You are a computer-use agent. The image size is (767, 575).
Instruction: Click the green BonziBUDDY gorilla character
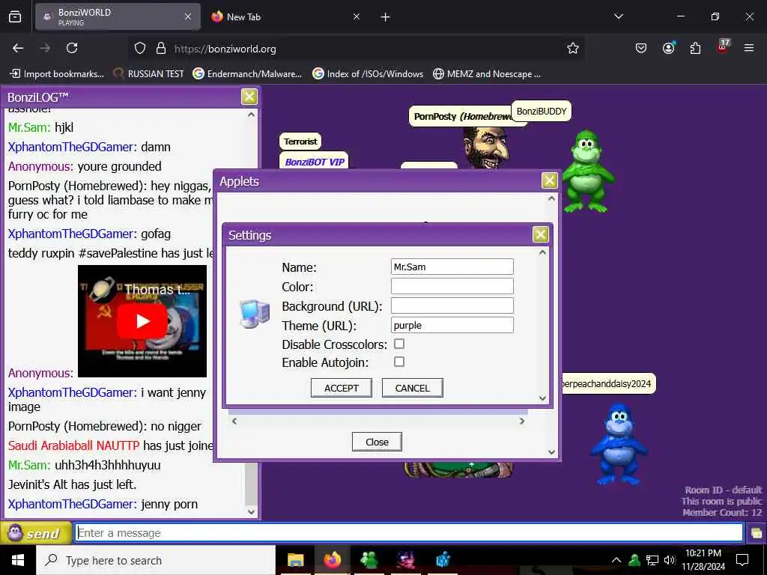point(587,171)
